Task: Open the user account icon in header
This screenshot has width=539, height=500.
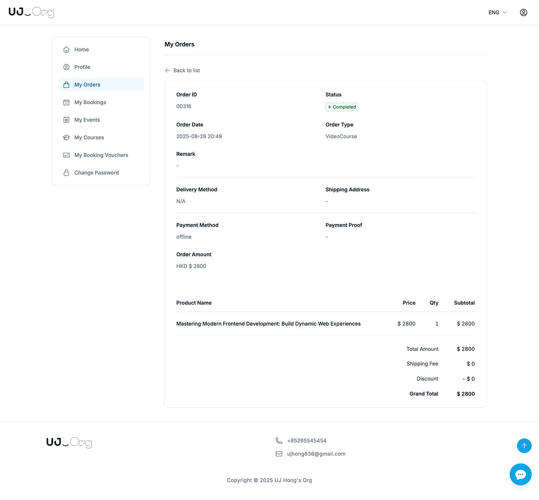Action: coord(523,12)
